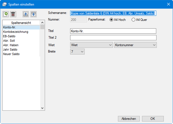The width and height of the screenshot is (173, 124).
Task: Click the list scrollbar up arrow
Action: point(42,23)
